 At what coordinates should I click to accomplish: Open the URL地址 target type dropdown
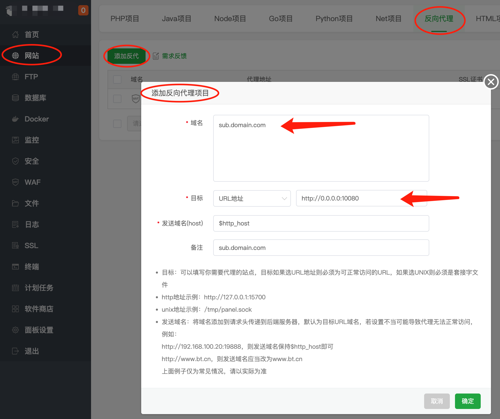(252, 198)
